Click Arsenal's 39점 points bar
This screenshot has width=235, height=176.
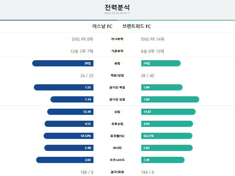point(63,63)
